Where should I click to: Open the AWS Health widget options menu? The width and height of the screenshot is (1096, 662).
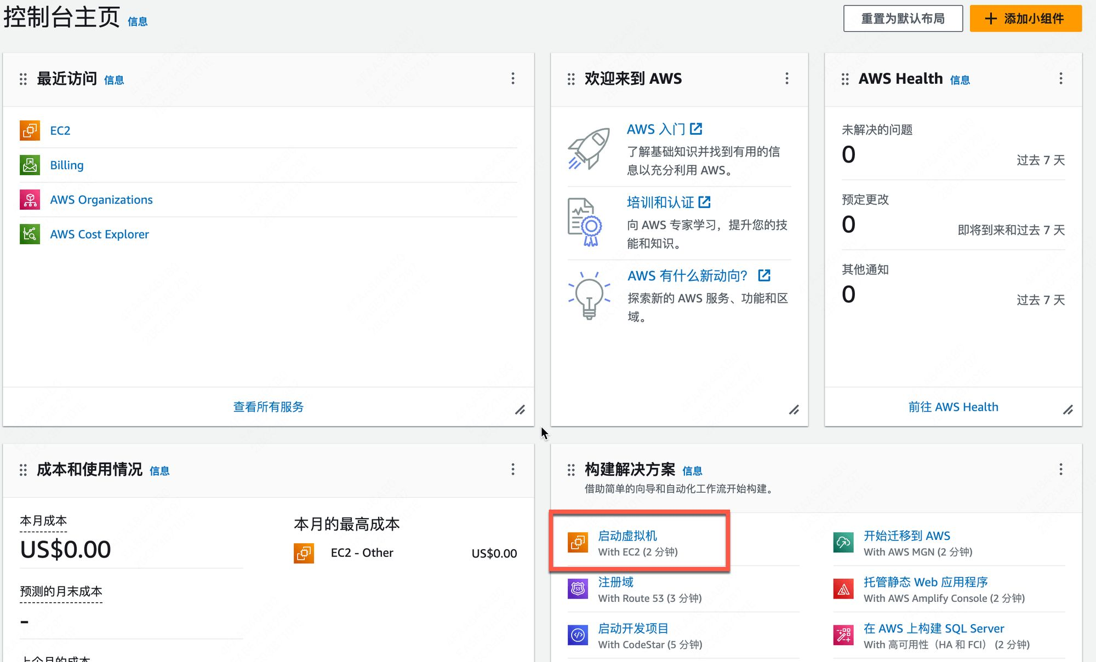pyautogui.click(x=1061, y=78)
